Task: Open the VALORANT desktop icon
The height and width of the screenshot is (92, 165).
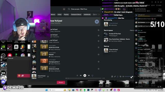Action: click(10, 48)
